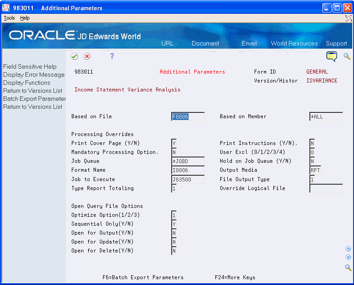
Task: Click F24=More Keys text
Action: 235,277
